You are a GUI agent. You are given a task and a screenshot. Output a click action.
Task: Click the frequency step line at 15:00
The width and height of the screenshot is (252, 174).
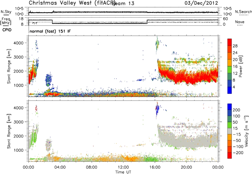[x=147, y=22]
